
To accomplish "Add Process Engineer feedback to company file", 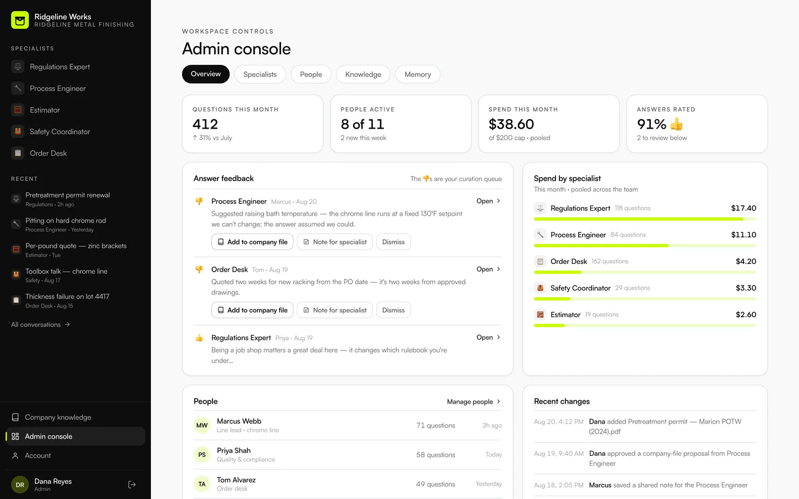I will click(x=252, y=242).
